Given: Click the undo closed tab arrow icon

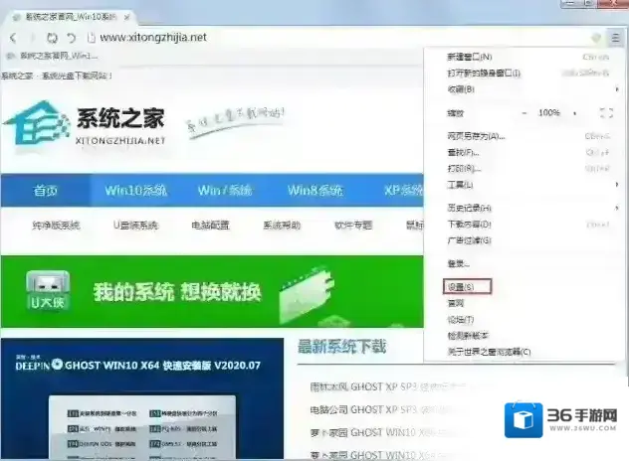Looking at the screenshot, I should 71,38.
